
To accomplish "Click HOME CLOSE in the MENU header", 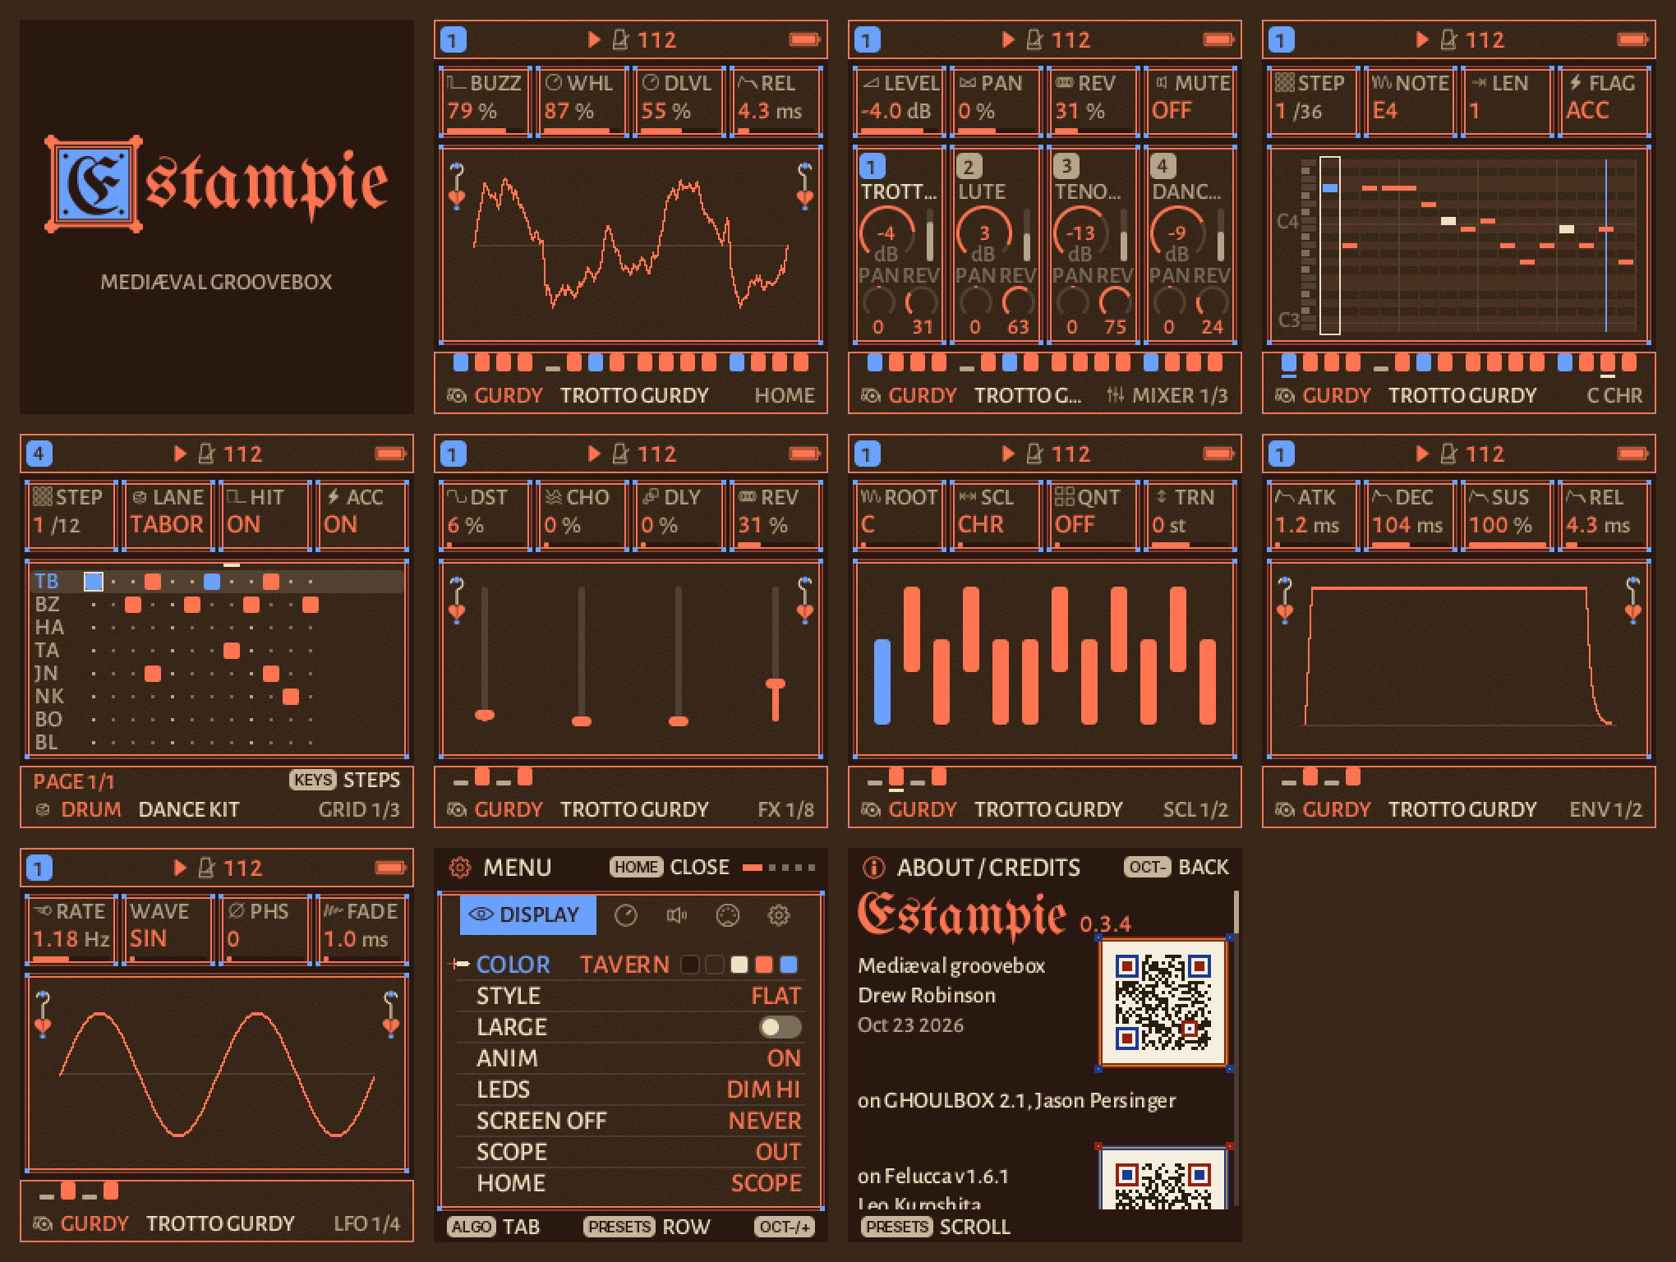I will click(670, 868).
